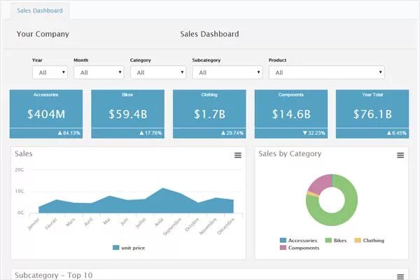Open the Product filter dropdown
The width and height of the screenshot is (420, 280).
tap(327, 72)
